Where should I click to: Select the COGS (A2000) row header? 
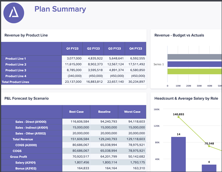click(x=31, y=145)
